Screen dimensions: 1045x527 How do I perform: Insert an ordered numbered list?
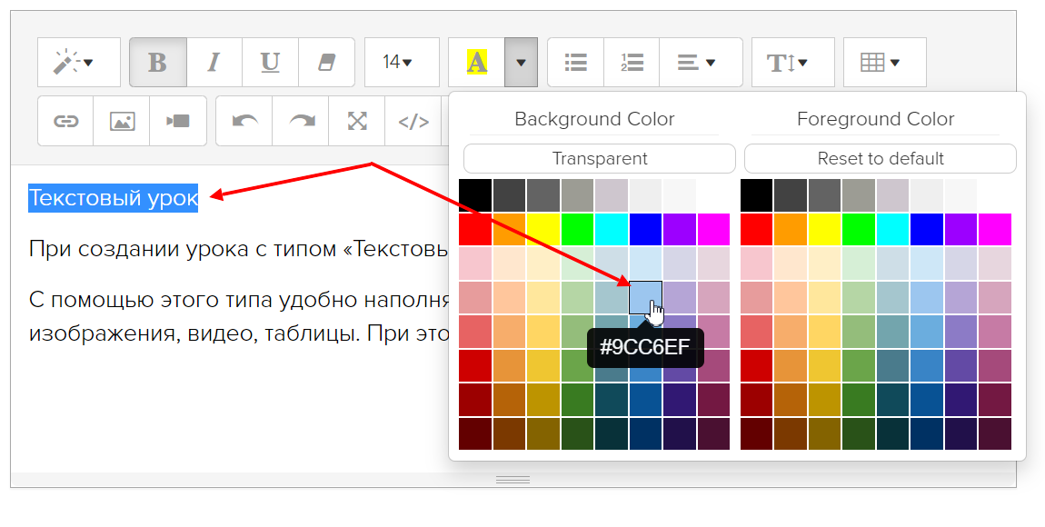coord(632,63)
